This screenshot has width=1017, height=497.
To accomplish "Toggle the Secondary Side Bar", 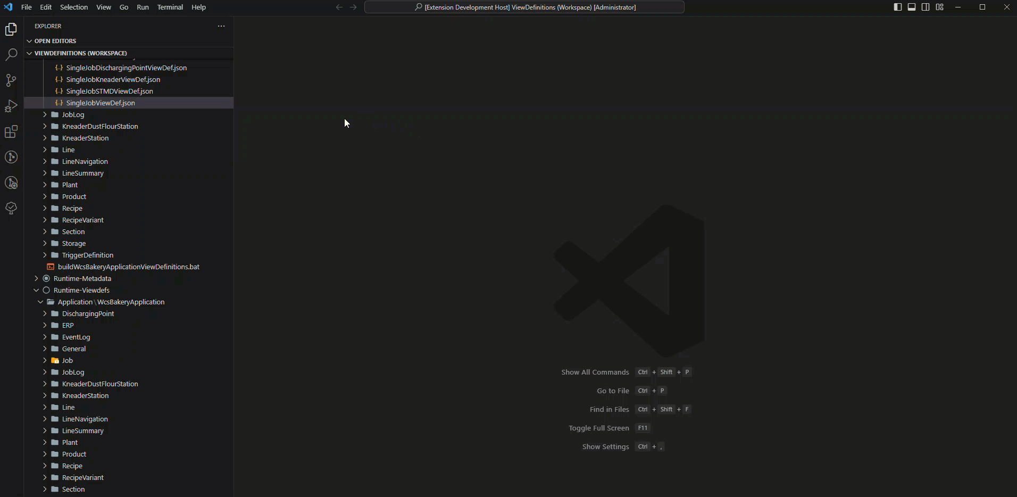I will 926,7.
